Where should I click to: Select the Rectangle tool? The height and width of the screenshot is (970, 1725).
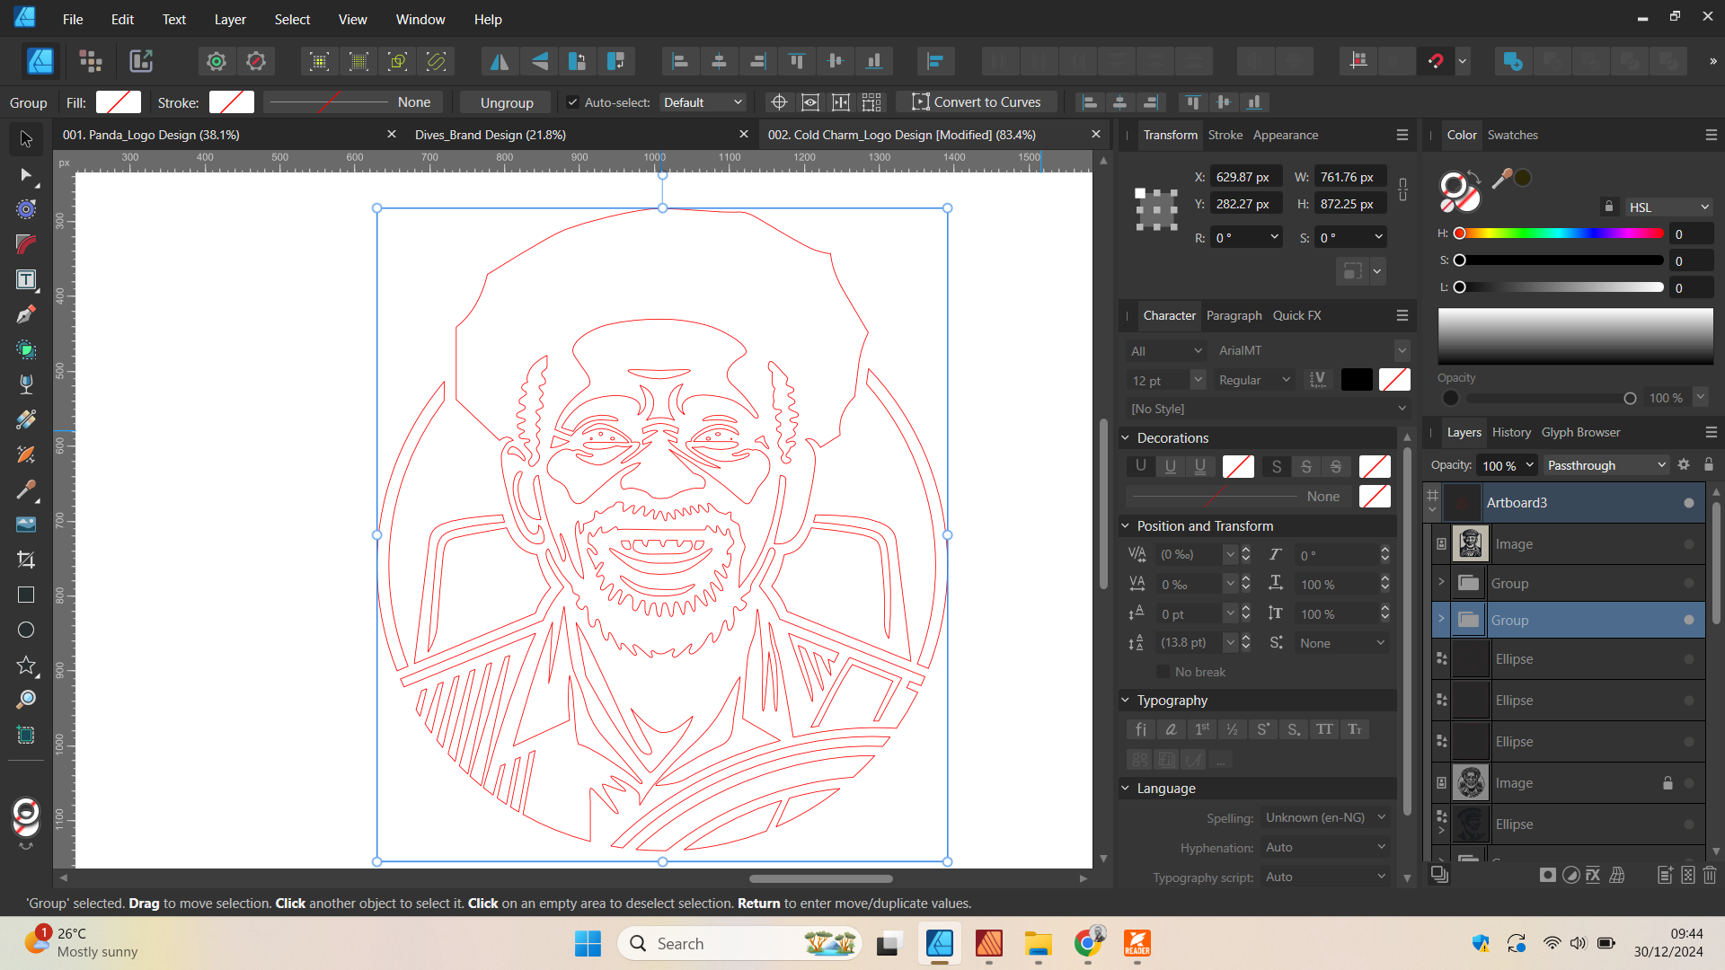tap(26, 595)
